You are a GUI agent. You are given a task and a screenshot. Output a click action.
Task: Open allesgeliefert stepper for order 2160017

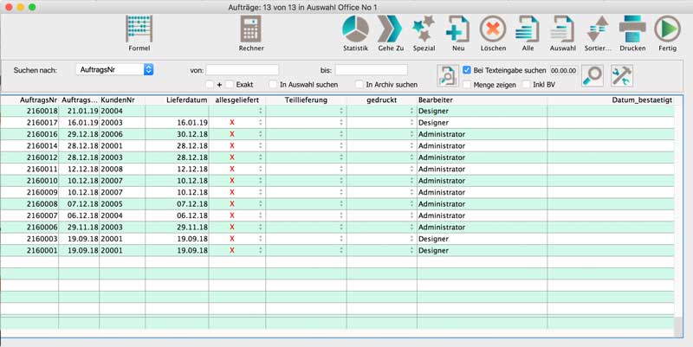[260, 123]
